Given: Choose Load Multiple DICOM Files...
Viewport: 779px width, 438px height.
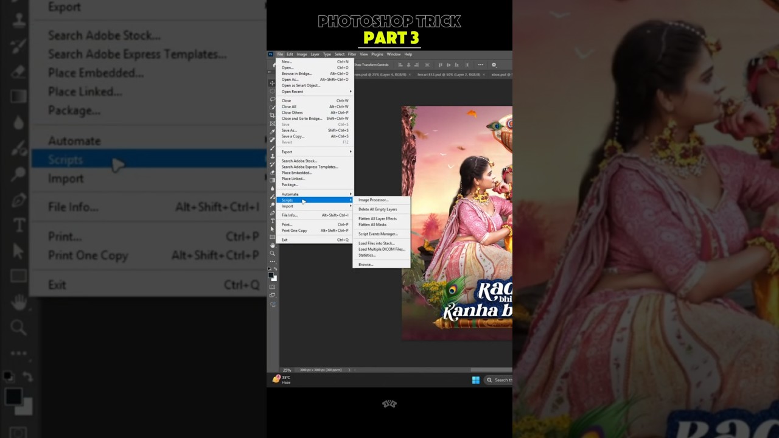Looking at the screenshot, I should click(382, 249).
